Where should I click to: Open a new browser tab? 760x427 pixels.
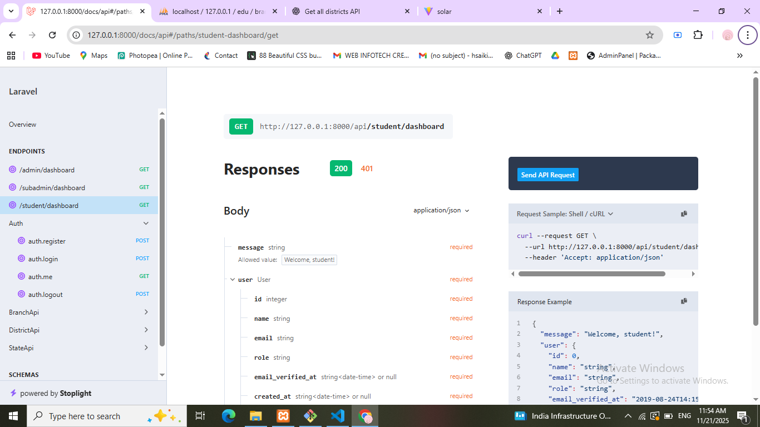560,11
